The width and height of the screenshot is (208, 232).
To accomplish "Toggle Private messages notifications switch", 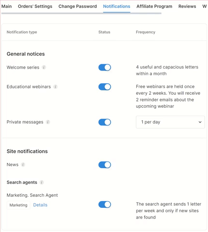I will pos(104,122).
